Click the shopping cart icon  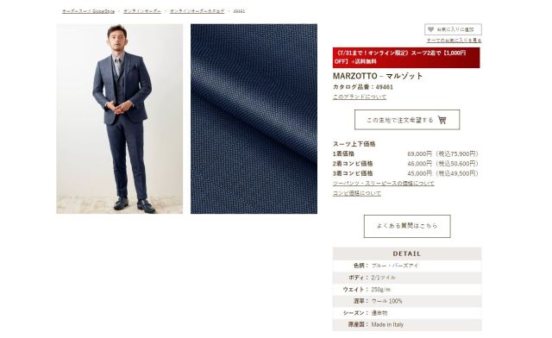point(442,120)
